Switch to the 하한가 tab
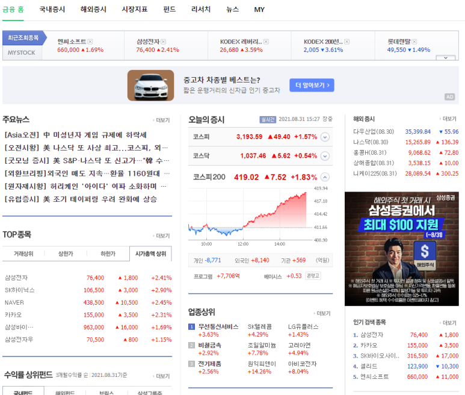The image size is (465, 395). (108, 253)
